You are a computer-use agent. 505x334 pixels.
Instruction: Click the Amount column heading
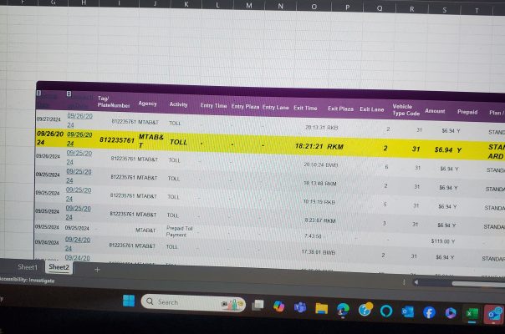pyautogui.click(x=435, y=111)
